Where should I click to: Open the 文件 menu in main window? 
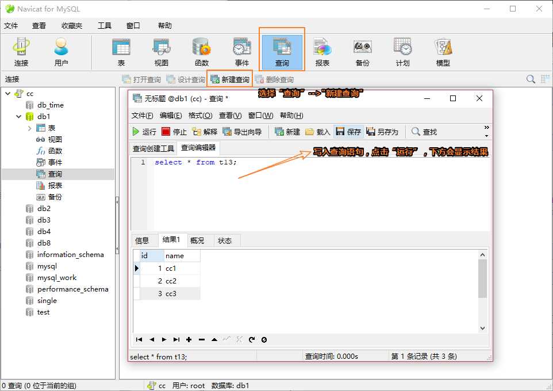[x=11, y=25]
